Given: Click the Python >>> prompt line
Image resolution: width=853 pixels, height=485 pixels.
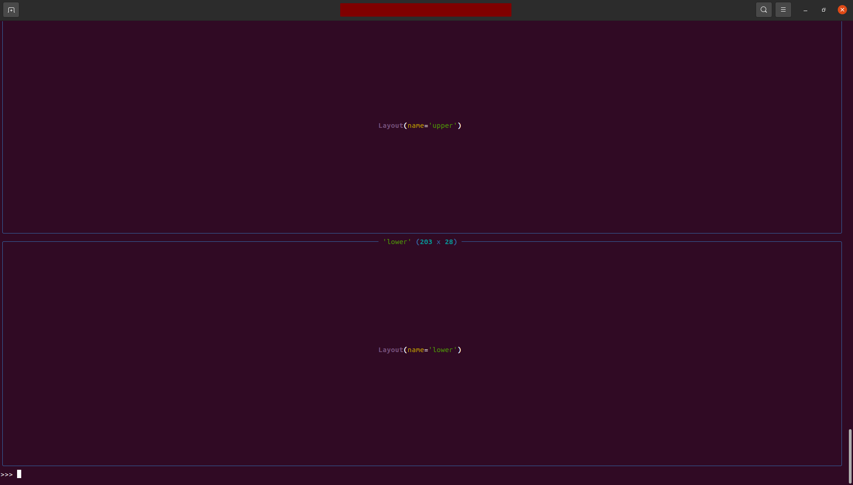Looking at the screenshot, I should tap(11, 474).
